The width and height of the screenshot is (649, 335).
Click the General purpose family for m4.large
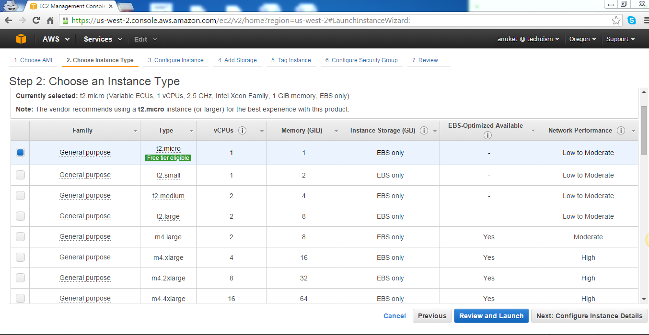(x=85, y=237)
